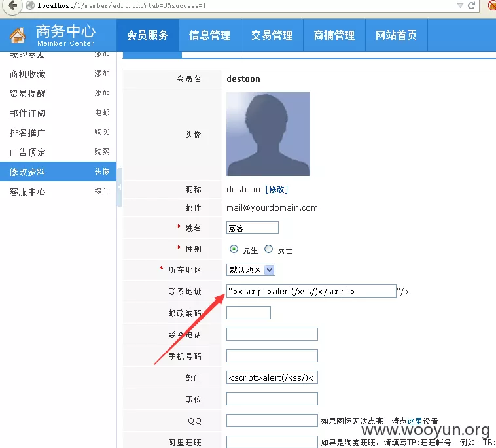Click the 商务中心 Member Center title
The width and height of the screenshot is (496, 448).
tap(65, 35)
